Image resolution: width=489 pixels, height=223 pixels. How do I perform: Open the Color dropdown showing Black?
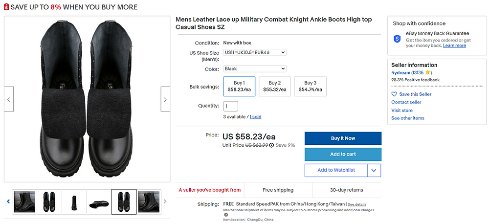(254, 69)
